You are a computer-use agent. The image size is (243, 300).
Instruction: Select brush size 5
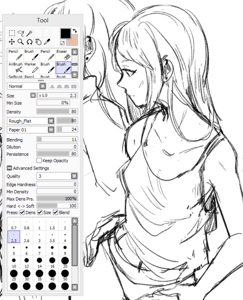point(14,250)
